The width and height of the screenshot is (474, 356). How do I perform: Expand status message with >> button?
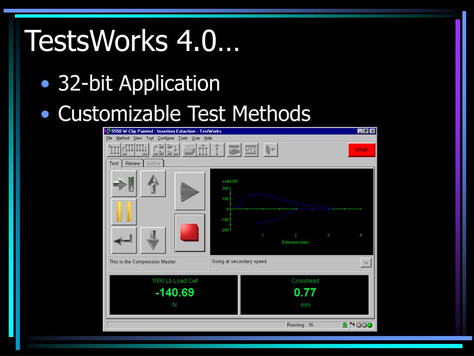366,262
